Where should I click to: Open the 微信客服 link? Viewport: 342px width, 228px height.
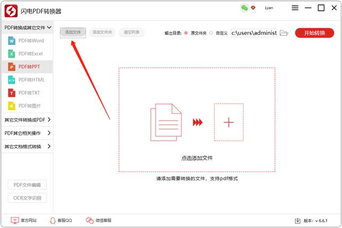(98, 221)
